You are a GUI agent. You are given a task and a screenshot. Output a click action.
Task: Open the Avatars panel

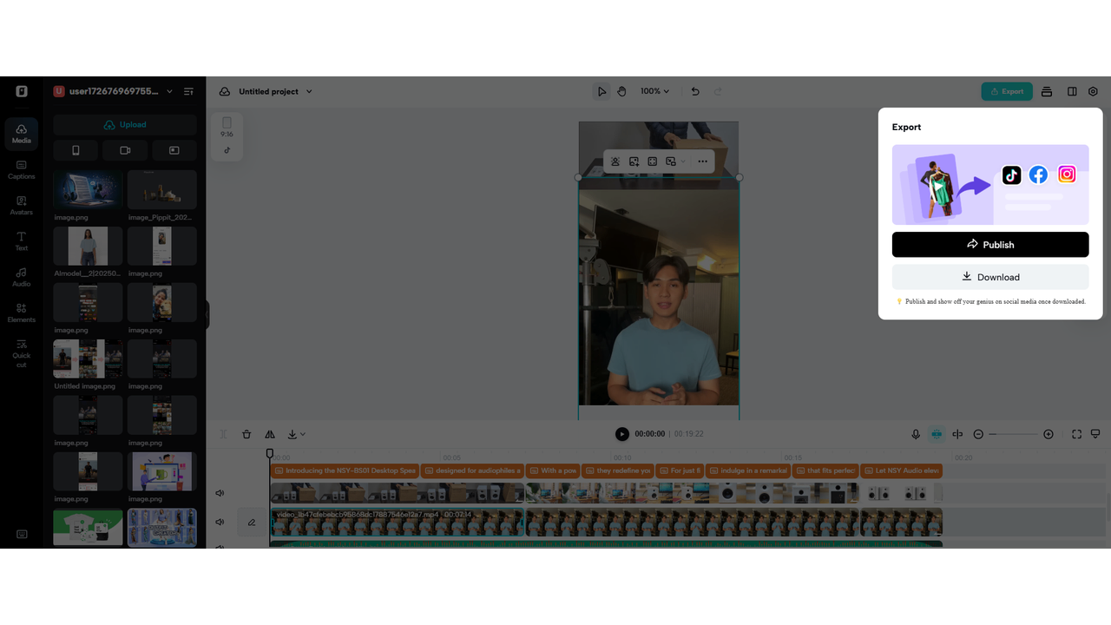click(21, 207)
